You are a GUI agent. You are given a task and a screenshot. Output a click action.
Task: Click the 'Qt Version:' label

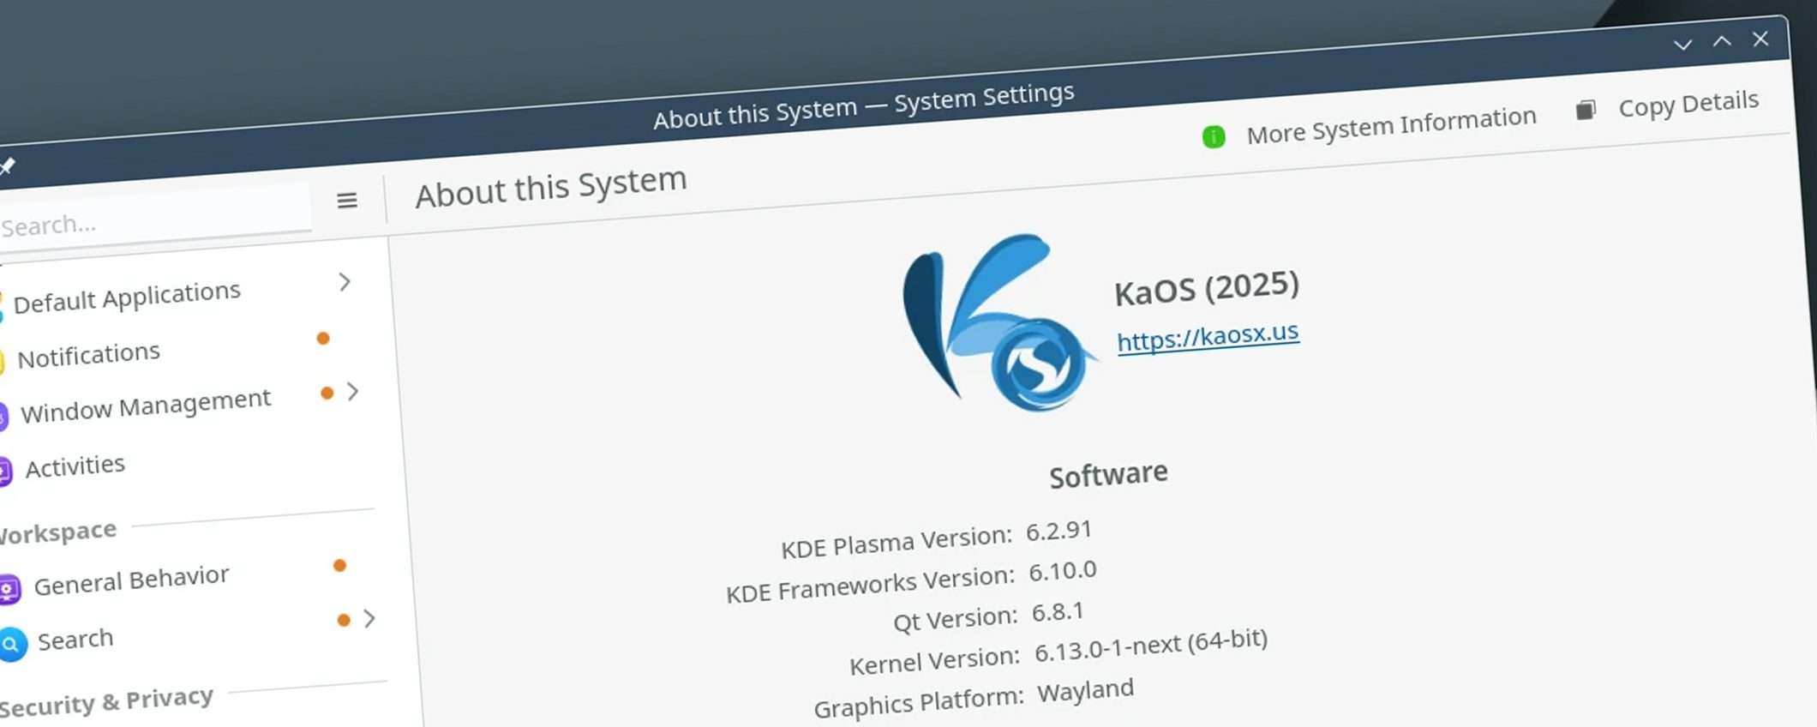point(956,618)
